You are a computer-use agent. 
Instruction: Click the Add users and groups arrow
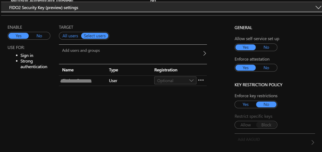pyautogui.click(x=204, y=53)
